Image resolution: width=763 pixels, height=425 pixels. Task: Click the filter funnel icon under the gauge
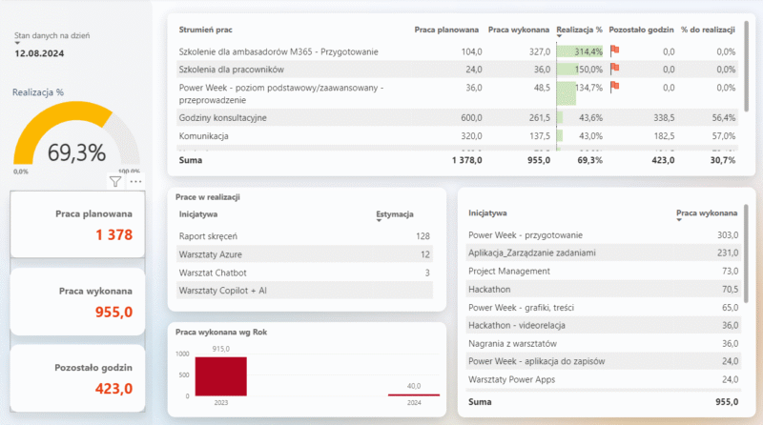click(115, 181)
